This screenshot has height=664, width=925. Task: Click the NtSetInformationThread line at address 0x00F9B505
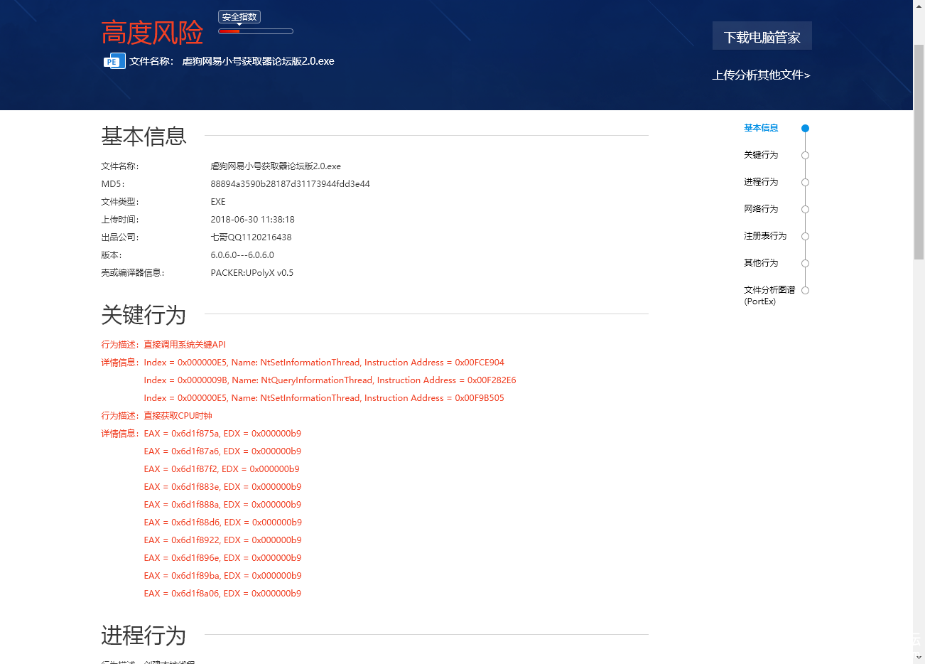pyautogui.click(x=324, y=398)
